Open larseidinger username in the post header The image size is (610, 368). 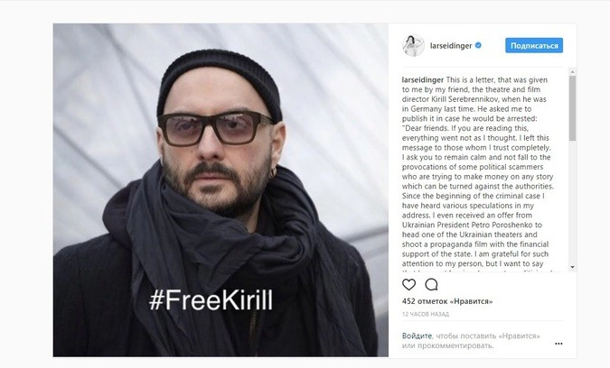point(451,46)
